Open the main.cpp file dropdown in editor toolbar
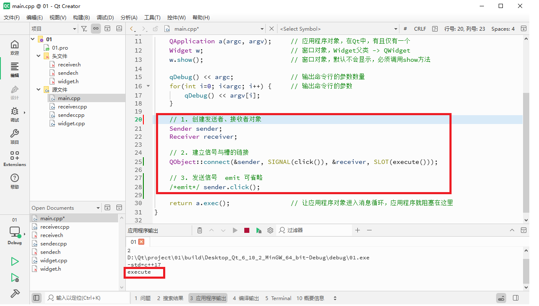Screen dimensions: 539x306 click(214, 29)
